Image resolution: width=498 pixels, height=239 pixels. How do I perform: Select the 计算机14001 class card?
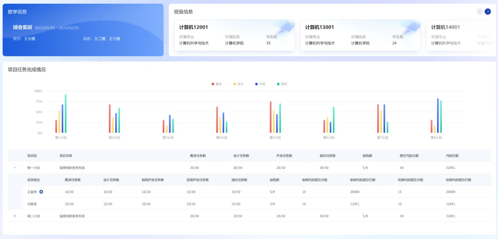click(x=461, y=35)
